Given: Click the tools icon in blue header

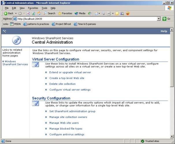Looking at the screenshot, I should click(x=4, y=31).
